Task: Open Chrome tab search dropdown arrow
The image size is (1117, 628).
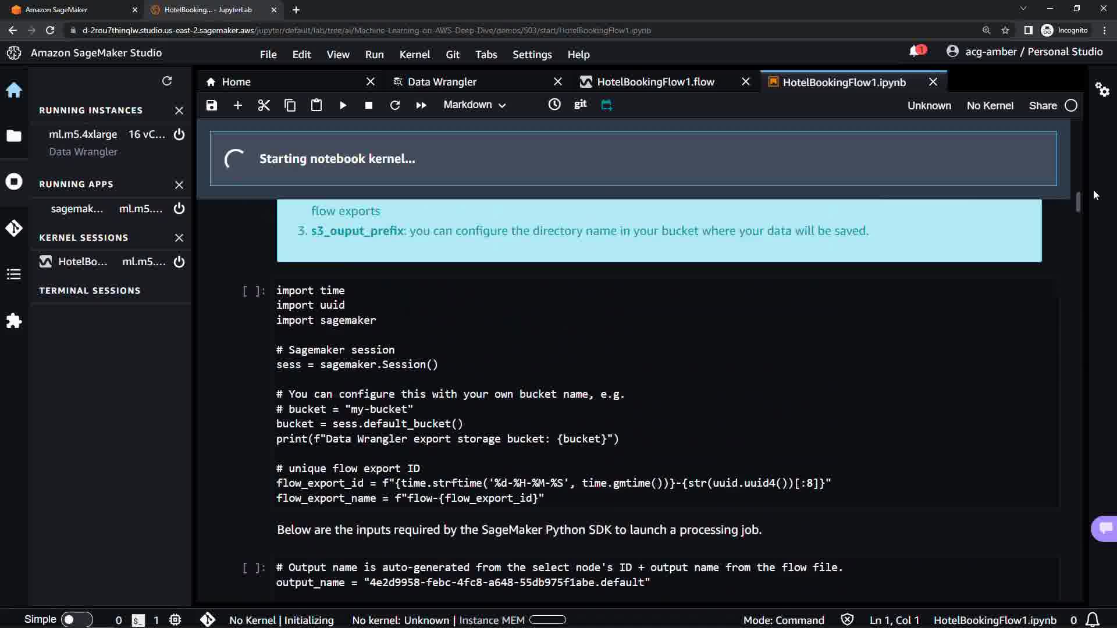Action: [x=1023, y=9]
